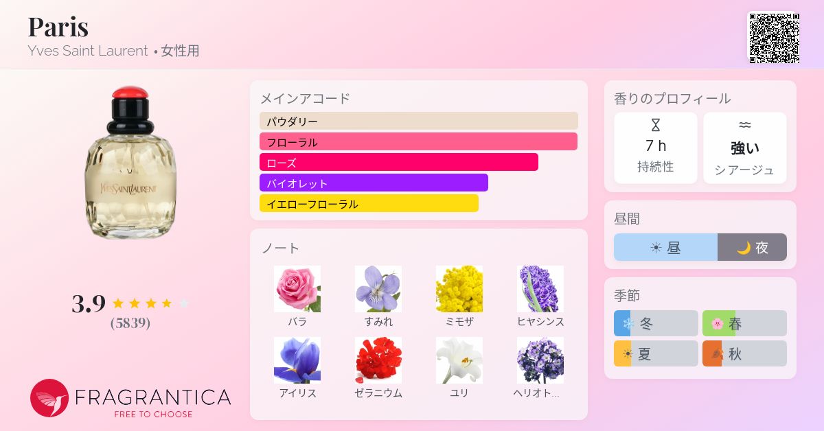Viewport: 824px width, 431px height.
Task: Select the night 夜 segment
Action: [x=753, y=247]
